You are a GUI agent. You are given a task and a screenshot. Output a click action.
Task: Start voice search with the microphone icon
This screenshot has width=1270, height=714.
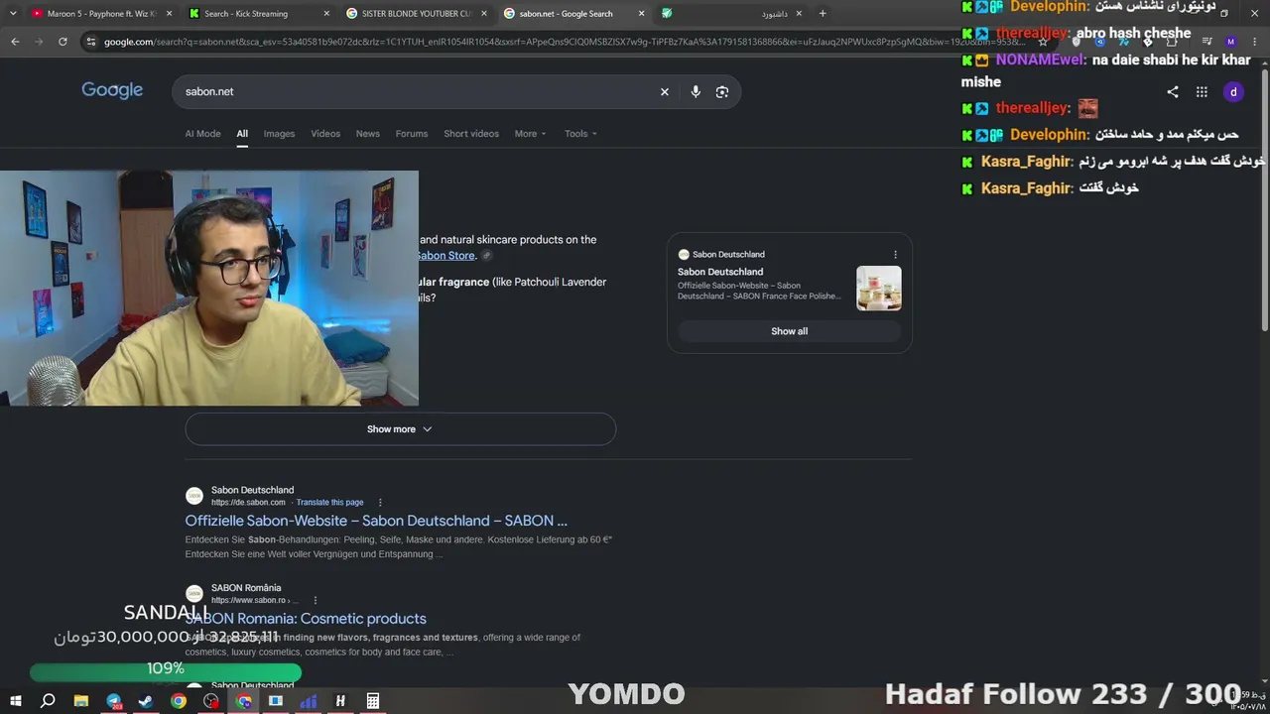click(x=696, y=91)
